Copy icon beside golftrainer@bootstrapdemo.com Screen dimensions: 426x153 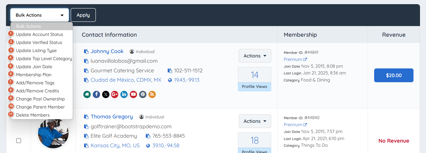click(x=86, y=127)
